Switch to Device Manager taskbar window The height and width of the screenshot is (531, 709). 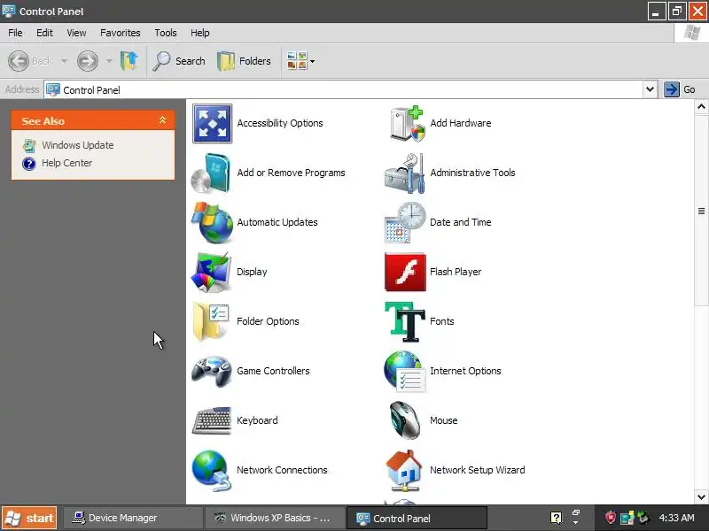(133, 518)
